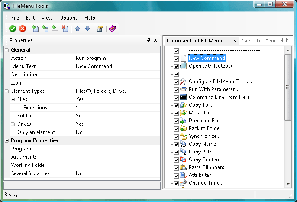297x202 pixels.
Task: Collapse the Element Types property group
Action: (x=6, y=91)
